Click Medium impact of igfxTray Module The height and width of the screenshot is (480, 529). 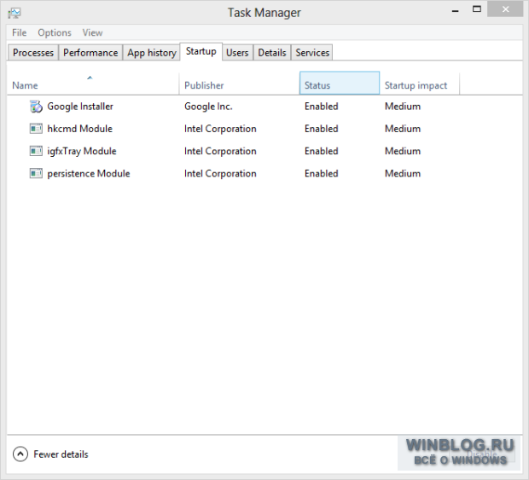[x=403, y=151]
